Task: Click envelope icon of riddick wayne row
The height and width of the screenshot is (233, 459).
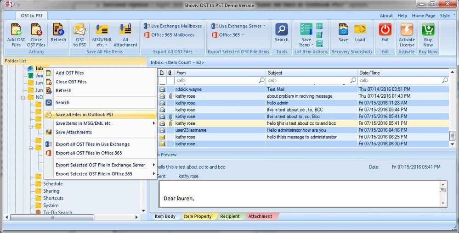Action: tap(162, 89)
